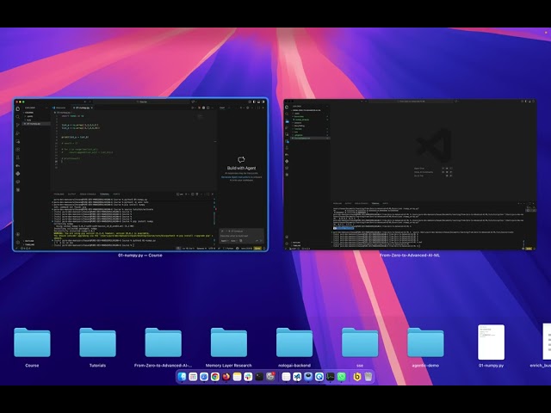Image resolution: width=551 pixels, height=413 pixels.
Task: Switch to 01-numpy.py editor tab
Action: (x=81, y=108)
